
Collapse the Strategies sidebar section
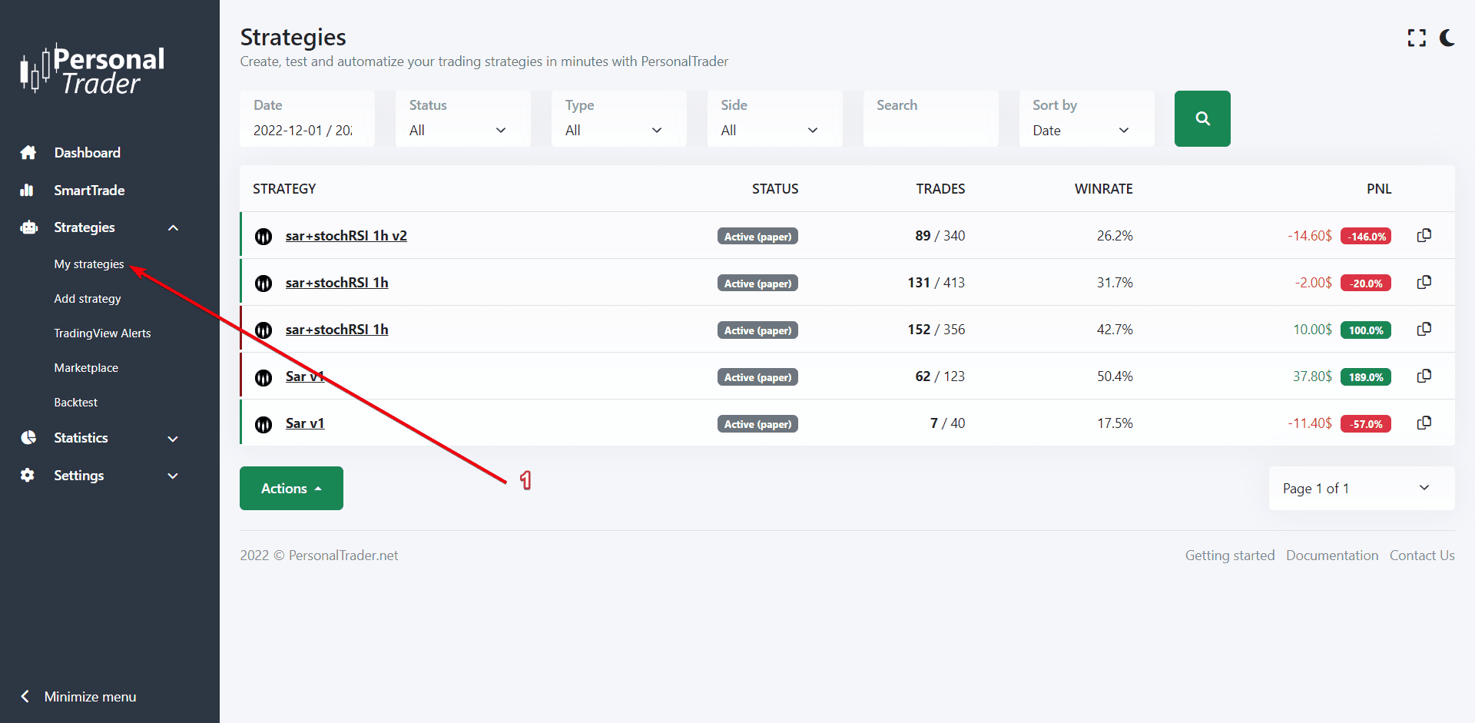point(173,227)
